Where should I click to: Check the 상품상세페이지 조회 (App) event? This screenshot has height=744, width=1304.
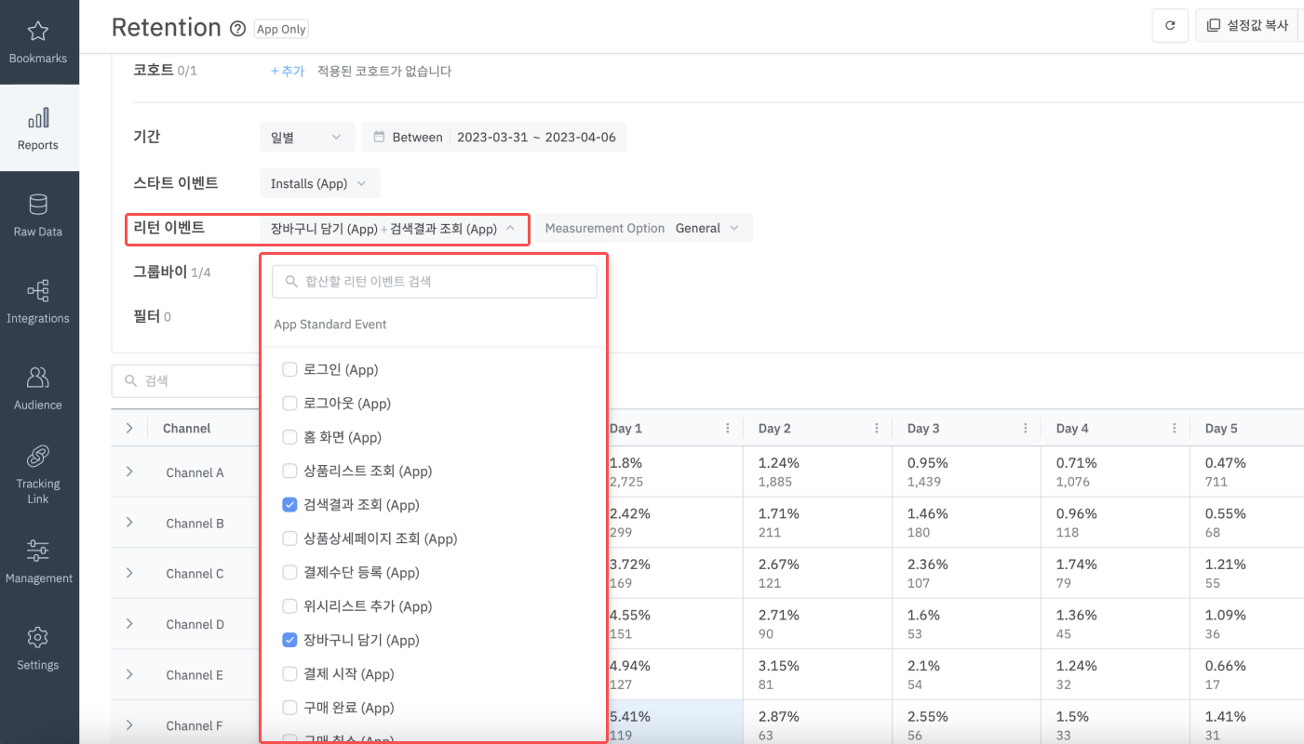(x=289, y=538)
